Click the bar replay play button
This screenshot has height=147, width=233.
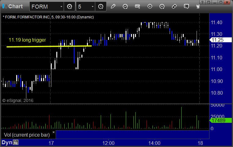click(150, 6)
